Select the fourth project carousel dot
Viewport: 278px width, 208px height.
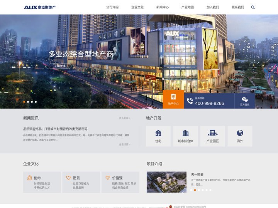(203, 190)
